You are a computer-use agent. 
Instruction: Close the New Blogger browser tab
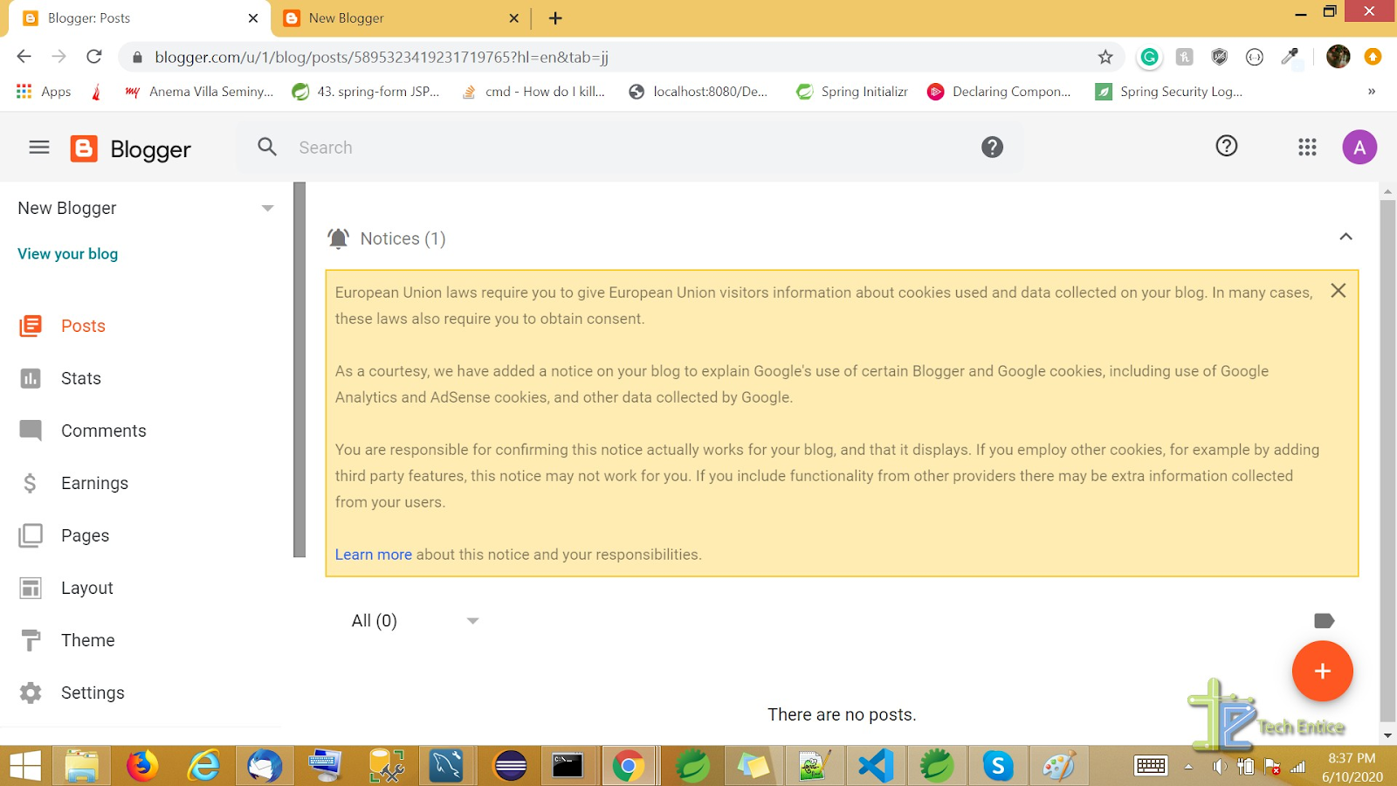coord(513,18)
